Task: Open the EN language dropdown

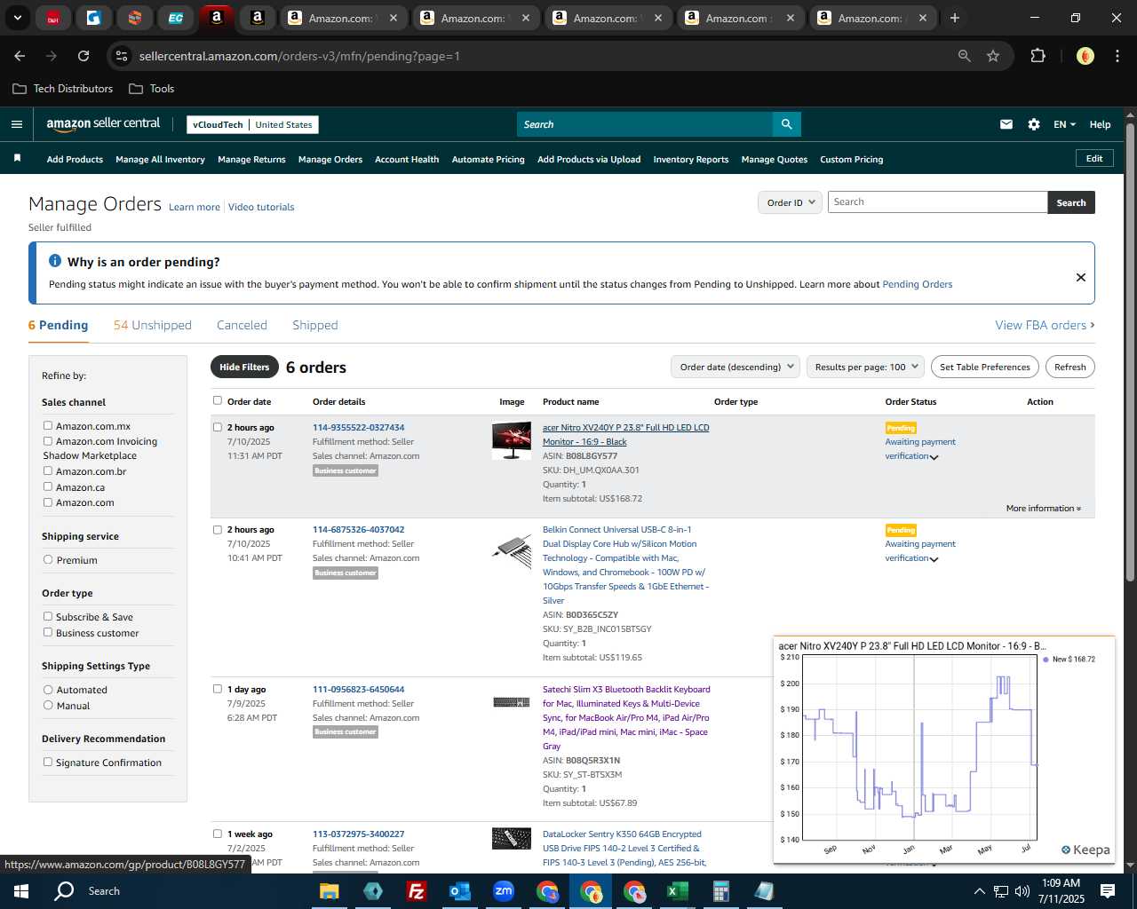Action: 1064,124
